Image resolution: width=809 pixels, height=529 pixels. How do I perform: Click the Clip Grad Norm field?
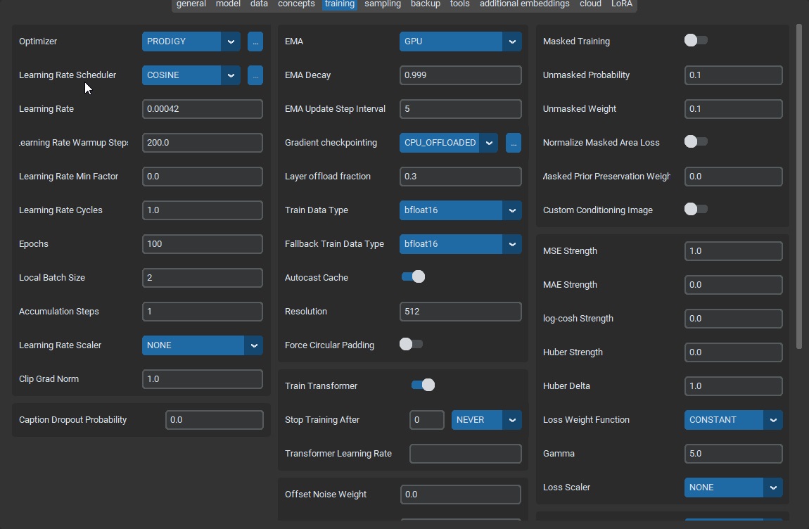pos(203,379)
